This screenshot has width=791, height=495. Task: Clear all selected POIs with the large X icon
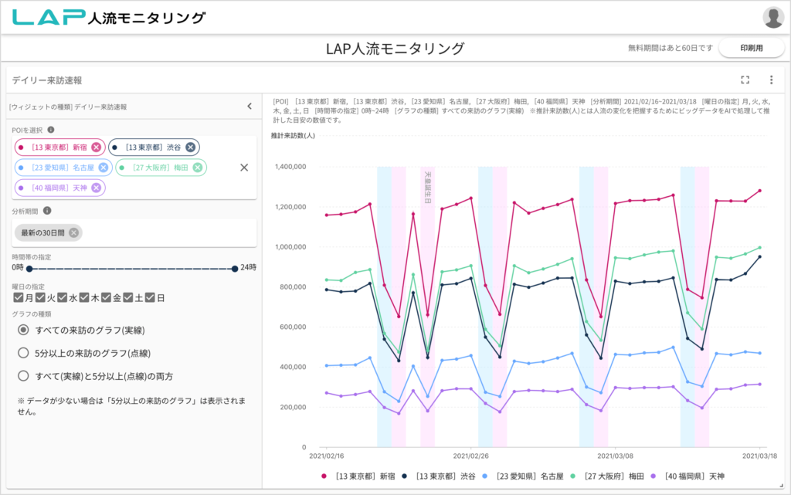click(244, 167)
